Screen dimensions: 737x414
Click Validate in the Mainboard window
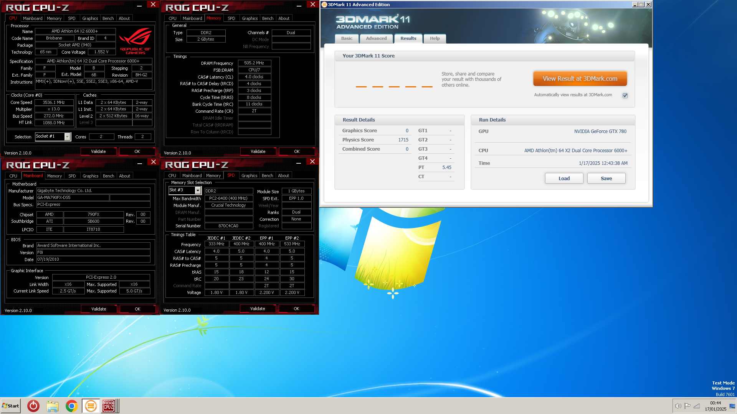[99, 309]
